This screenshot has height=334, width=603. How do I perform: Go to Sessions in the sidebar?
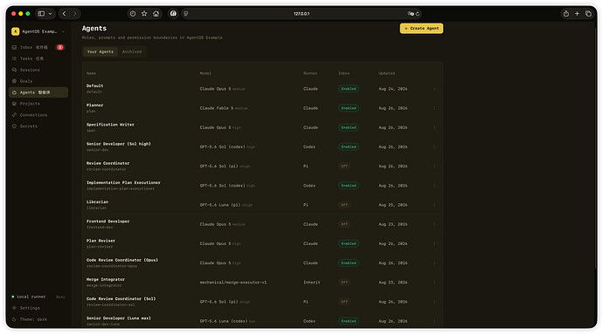click(x=38, y=70)
